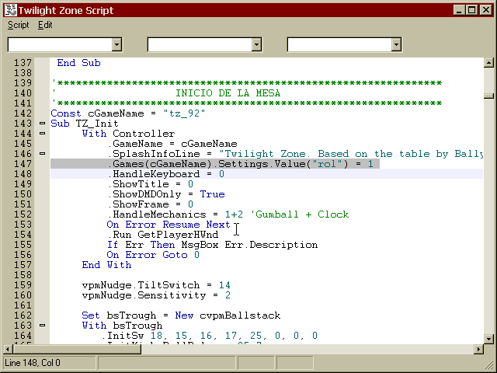Click 'Set bsTrough = New cvpmBallstack' line

pyautogui.click(x=181, y=315)
